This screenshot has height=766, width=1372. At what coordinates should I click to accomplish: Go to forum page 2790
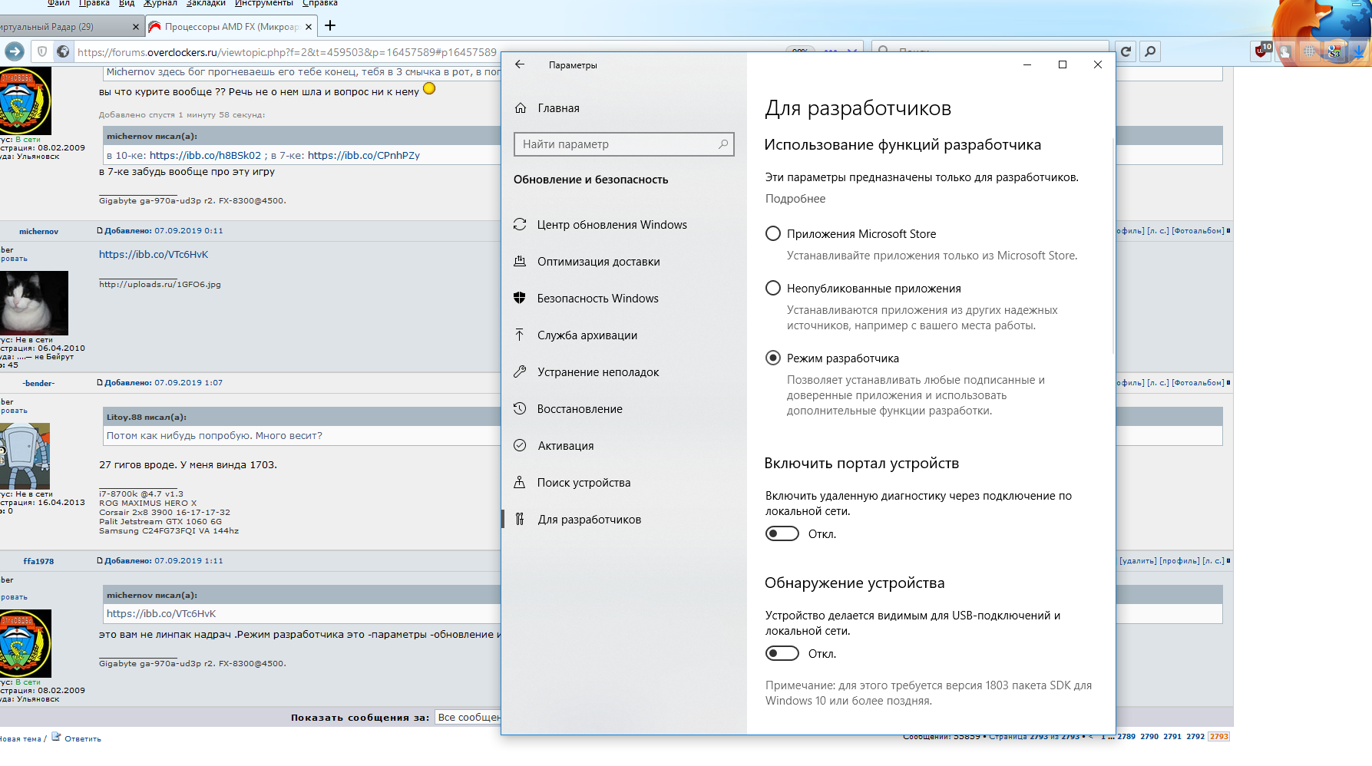point(1149,737)
